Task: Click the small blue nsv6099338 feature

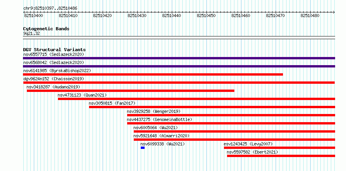Action: point(143,148)
